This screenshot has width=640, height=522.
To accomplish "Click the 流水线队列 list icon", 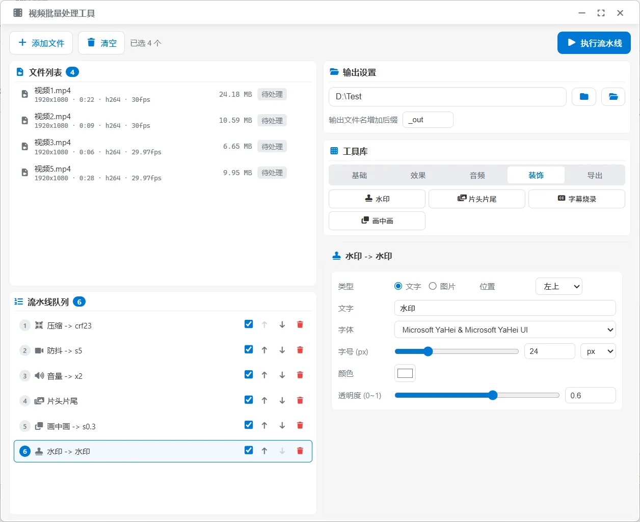I will pyautogui.click(x=19, y=302).
